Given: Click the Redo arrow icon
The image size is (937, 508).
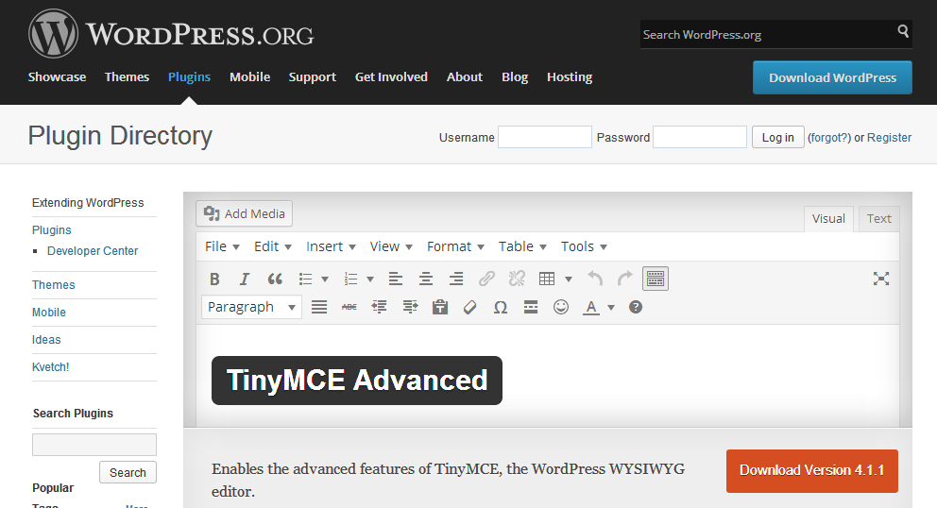Looking at the screenshot, I should tap(625, 279).
